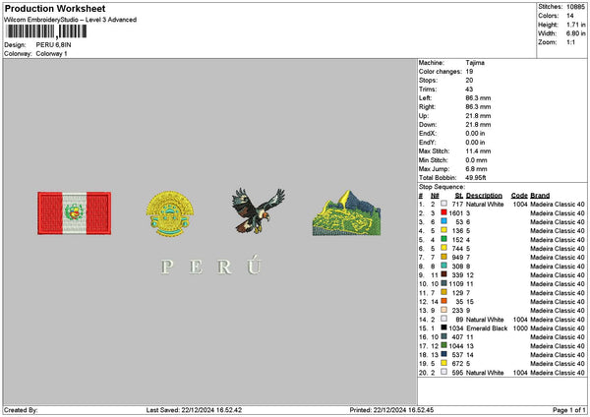Click the Colors value 14
The image size is (590, 417).
[570, 16]
